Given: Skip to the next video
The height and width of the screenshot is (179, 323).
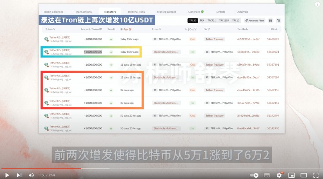Looking at the screenshot, I should coord(19,175).
